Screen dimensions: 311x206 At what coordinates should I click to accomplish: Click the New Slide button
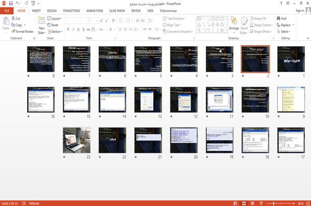(x=41, y=25)
